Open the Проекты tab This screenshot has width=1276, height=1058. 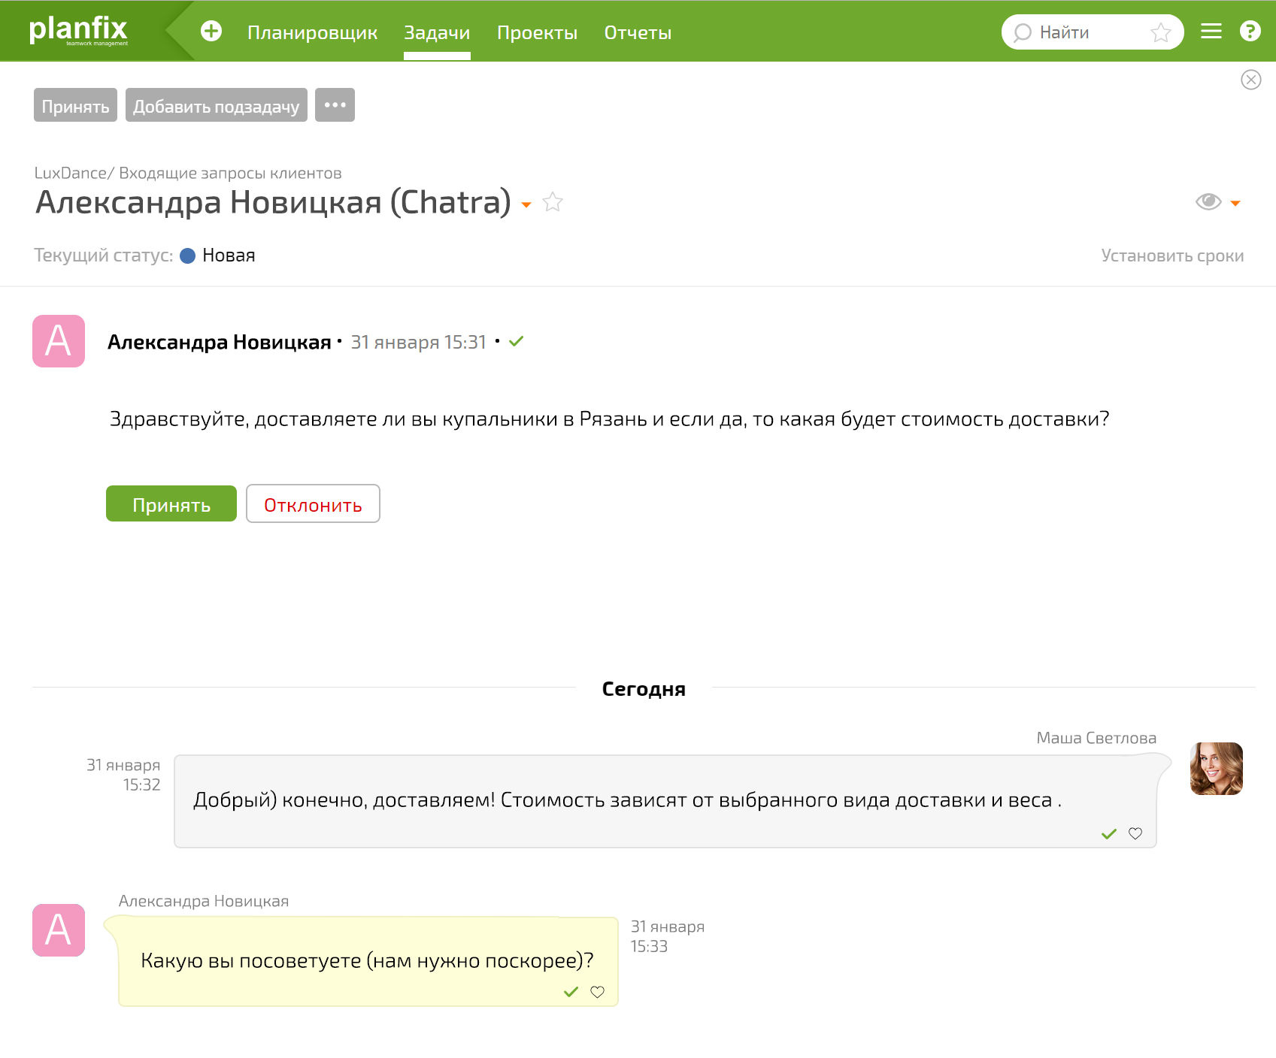[537, 33]
